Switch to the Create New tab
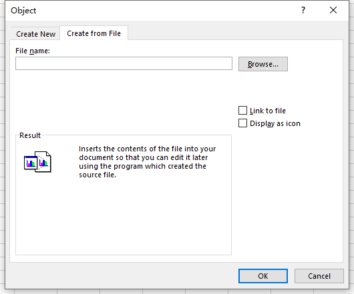 [35, 34]
